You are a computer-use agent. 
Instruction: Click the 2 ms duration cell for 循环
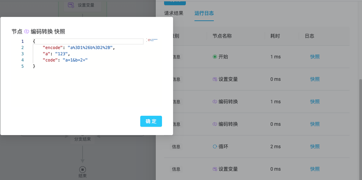point(275,146)
